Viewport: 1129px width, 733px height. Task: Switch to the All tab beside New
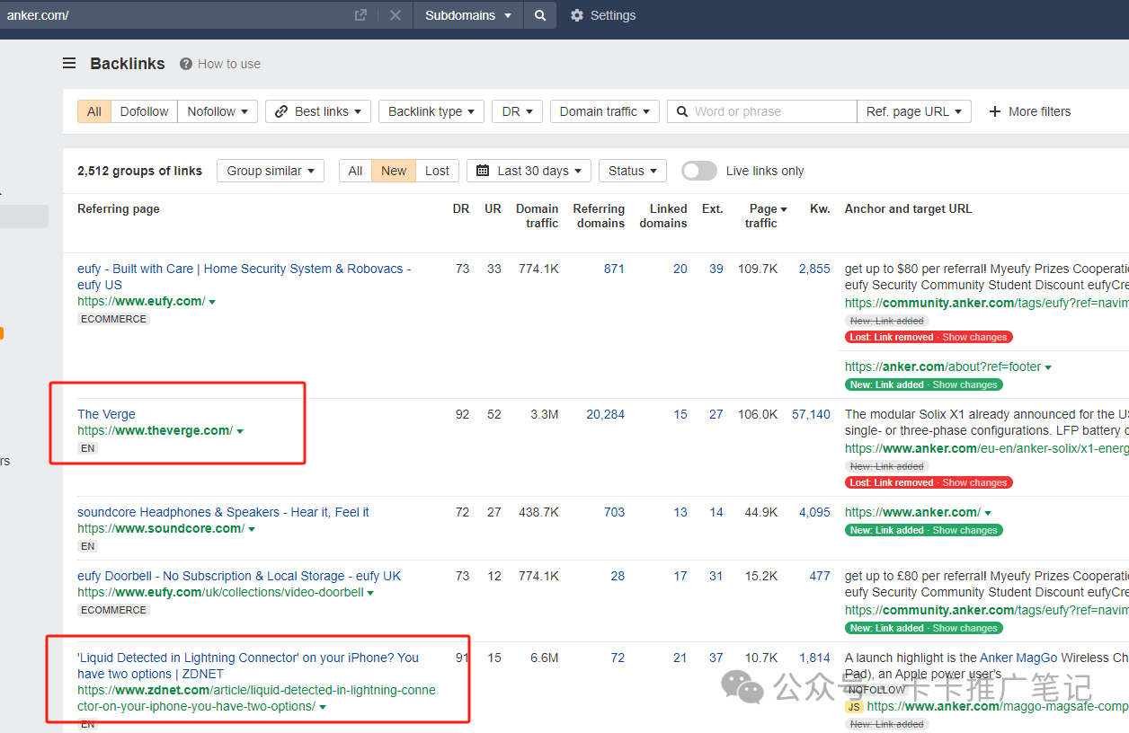click(355, 171)
